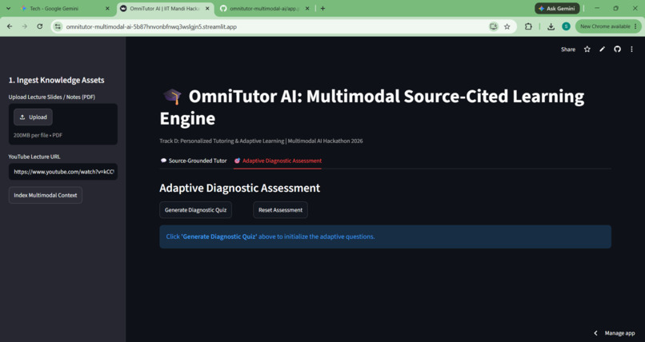Screen dimensions: 645x342
Task: Open site information icon in address bar
Action: [58, 26]
